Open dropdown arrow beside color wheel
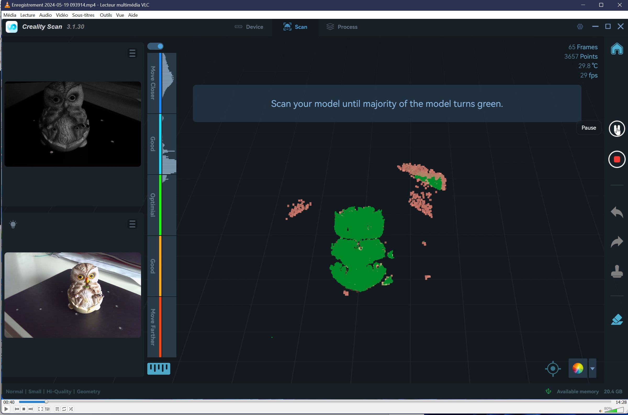The height and width of the screenshot is (415, 628). point(592,368)
